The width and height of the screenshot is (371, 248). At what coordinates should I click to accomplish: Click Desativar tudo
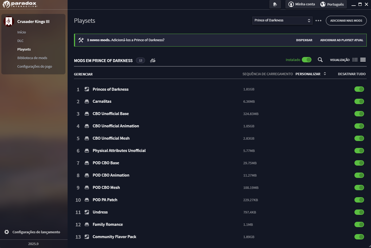352,74
